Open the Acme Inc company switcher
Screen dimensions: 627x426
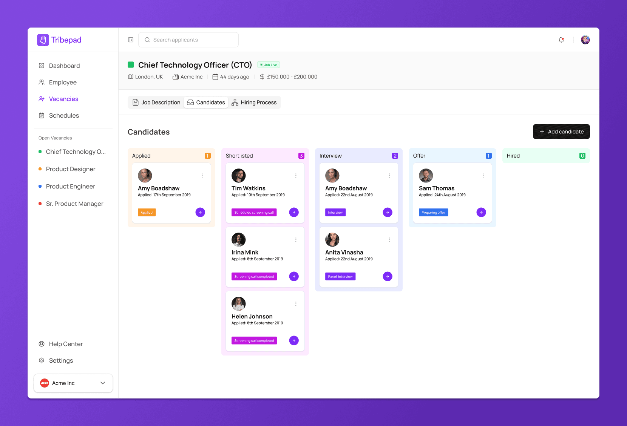(73, 383)
